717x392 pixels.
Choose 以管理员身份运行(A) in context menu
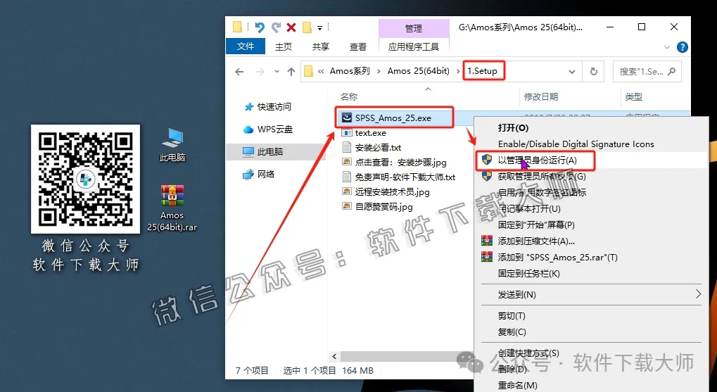pyautogui.click(x=538, y=160)
